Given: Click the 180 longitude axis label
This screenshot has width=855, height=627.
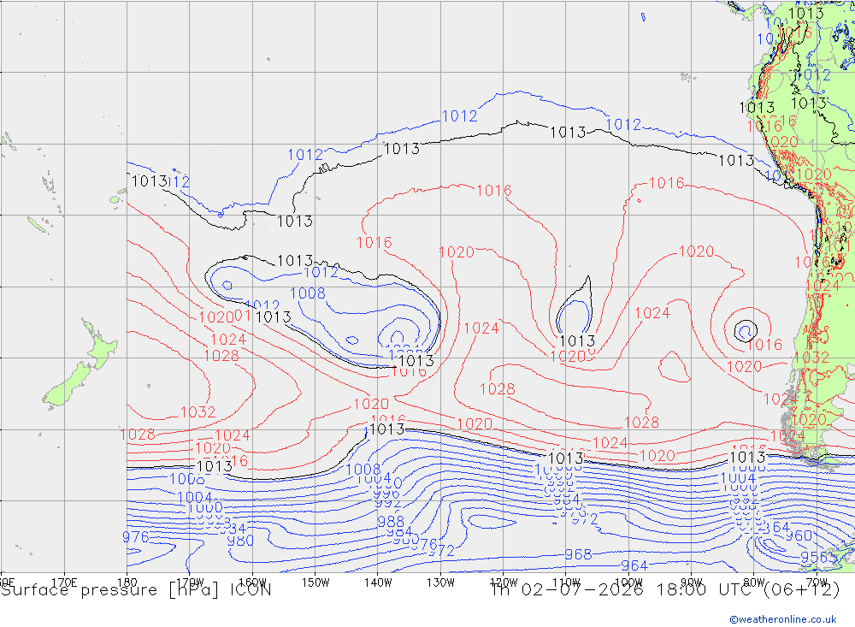Looking at the screenshot, I should pos(127,583).
